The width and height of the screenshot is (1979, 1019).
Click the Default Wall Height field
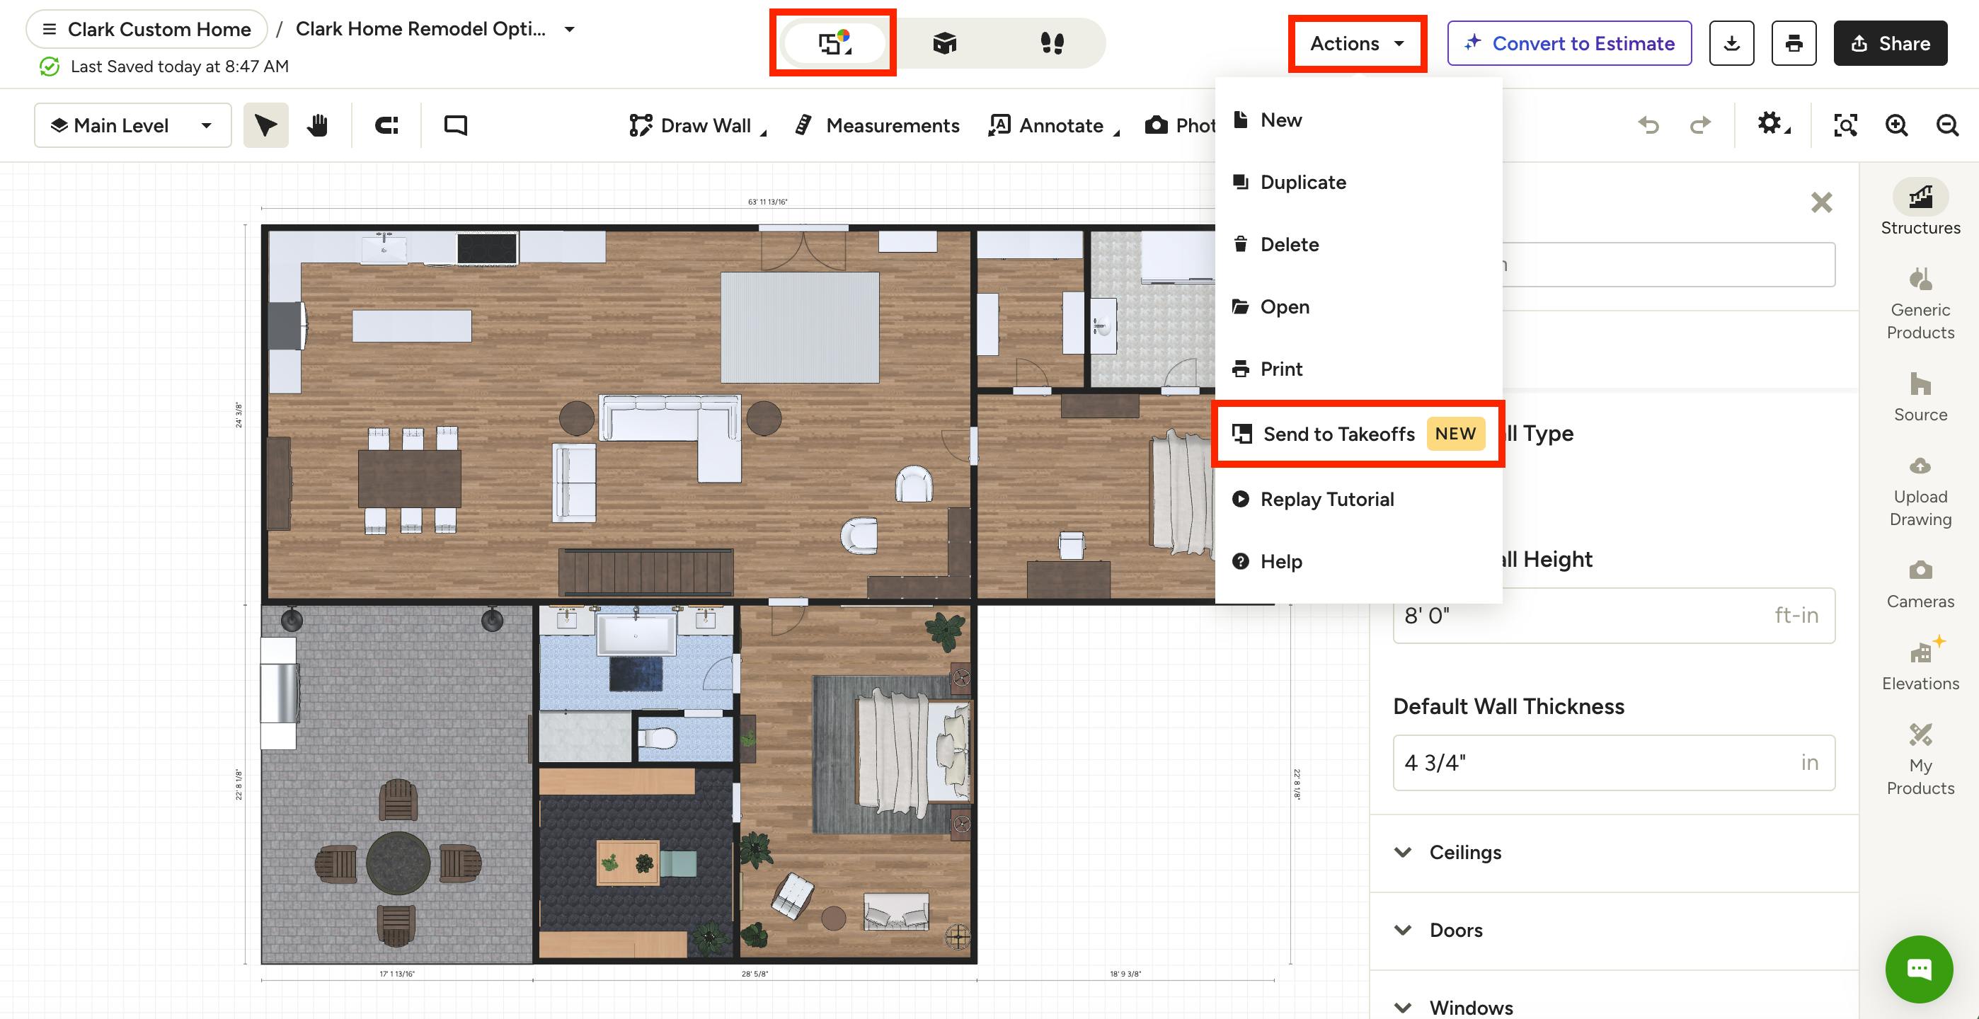point(1613,615)
